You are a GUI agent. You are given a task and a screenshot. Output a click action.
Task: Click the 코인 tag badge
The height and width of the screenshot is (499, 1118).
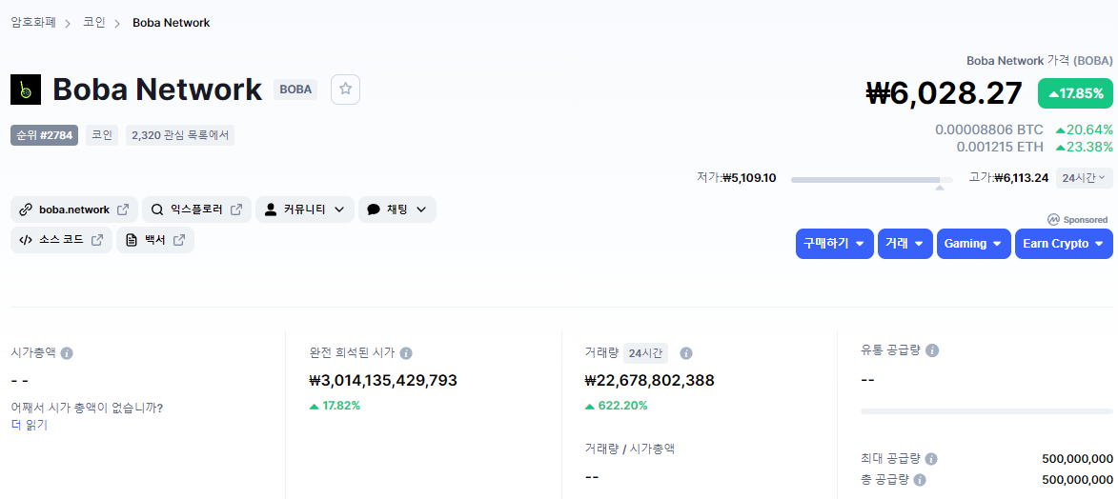(102, 135)
